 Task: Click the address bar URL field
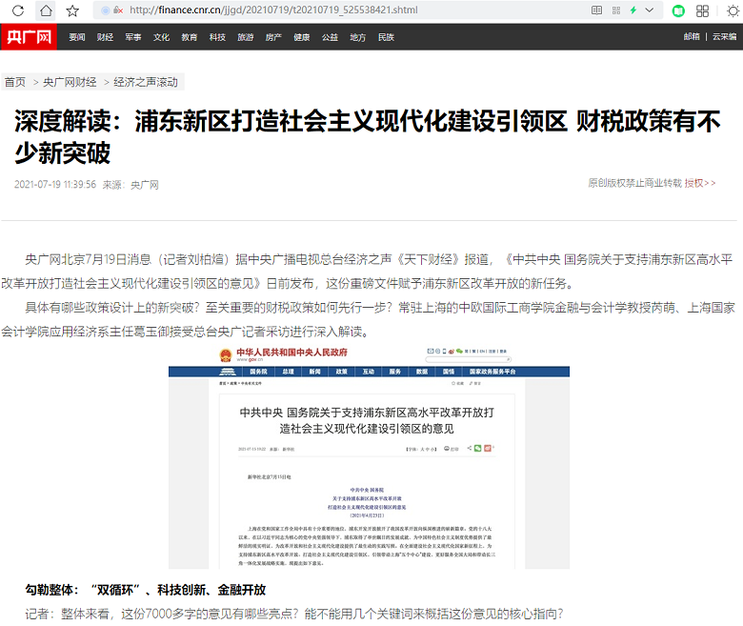pyautogui.click(x=333, y=10)
